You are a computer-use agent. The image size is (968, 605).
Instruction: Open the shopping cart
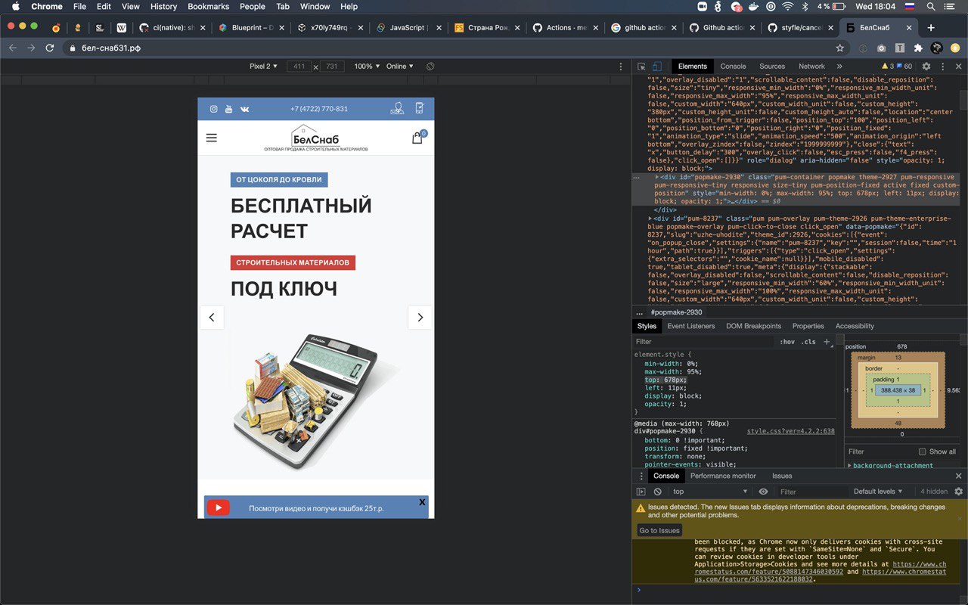click(x=417, y=138)
